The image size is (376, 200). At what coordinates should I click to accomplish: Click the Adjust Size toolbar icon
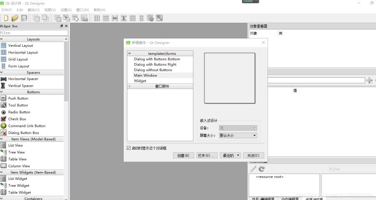coord(159,18)
